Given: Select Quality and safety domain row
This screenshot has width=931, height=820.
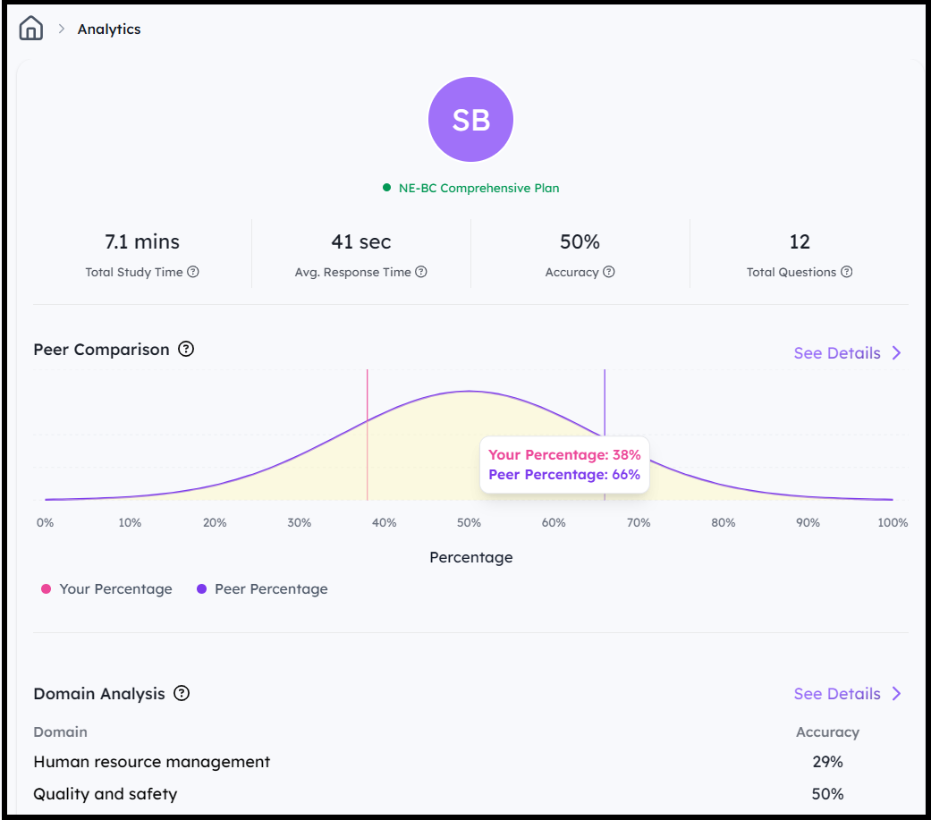Looking at the screenshot, I should click(x=470, y=794).
